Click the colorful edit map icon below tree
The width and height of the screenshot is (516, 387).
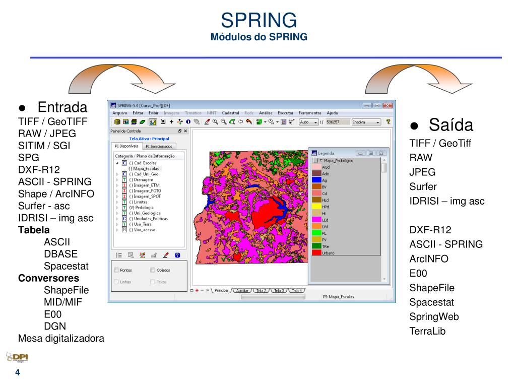click(x=142, y=255)
